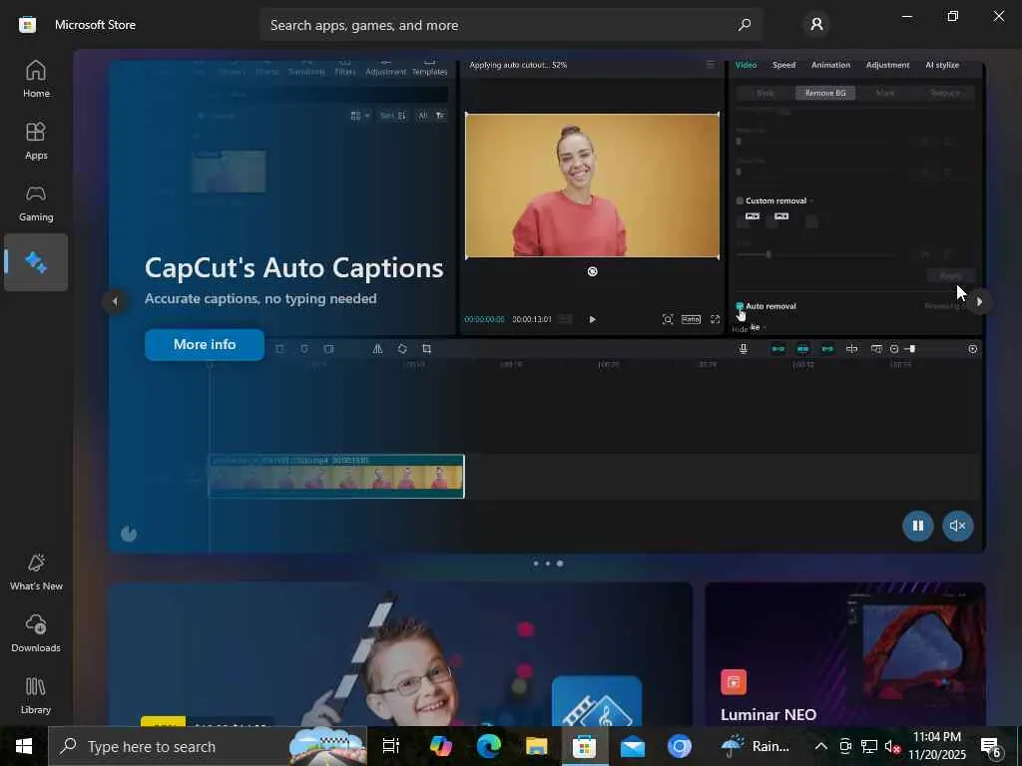This screenshot has width=1022, height=766.
Task: Open the Luminar NEO featured card
Action: pos(844,654)
